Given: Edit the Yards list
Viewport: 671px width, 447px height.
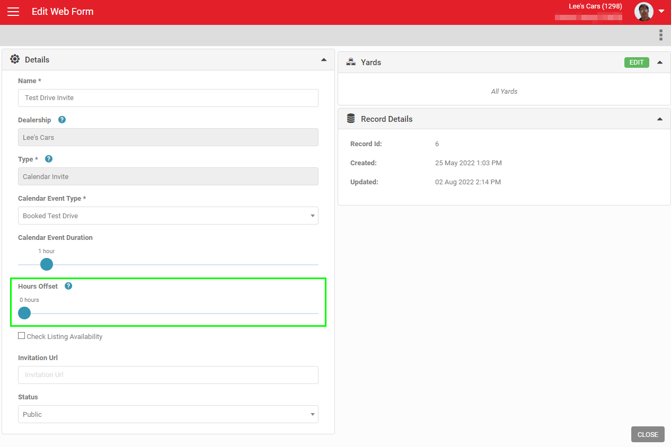Looking at the screenshot, I should tap(637, 62).
